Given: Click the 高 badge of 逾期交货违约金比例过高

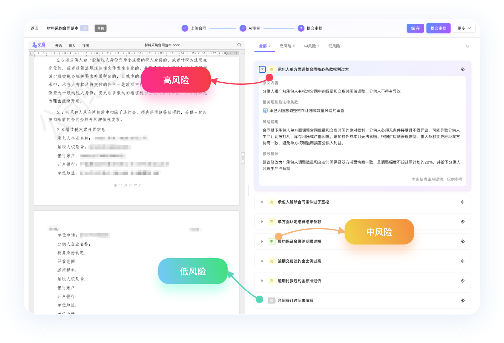Looking at the screenshot, I should [271, 261].
